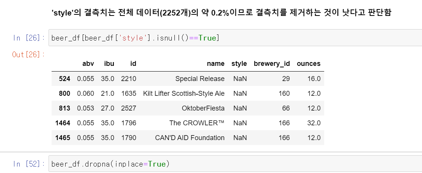Click brewery_id value 66
The image size is (422, 173).
[286, 108]
